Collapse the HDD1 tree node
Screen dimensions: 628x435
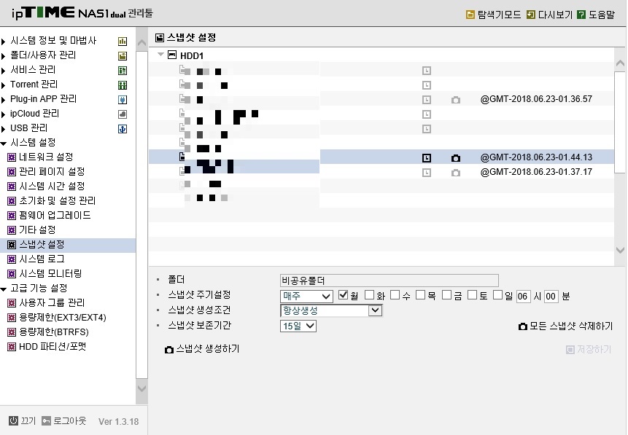click(x=160, y=55)
